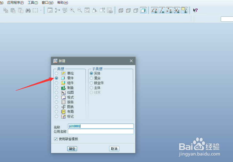Select the 钣金件 sub-type radio button
Screen dimensions: 233x162
91,83
